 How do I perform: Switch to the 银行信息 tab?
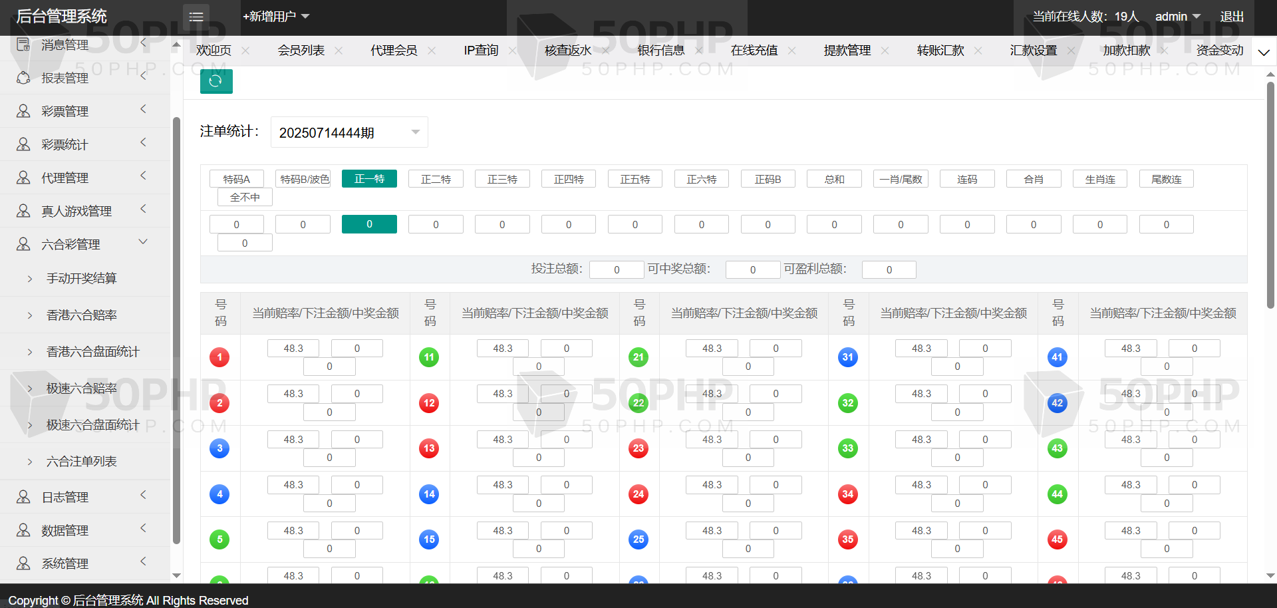point(660,51)
